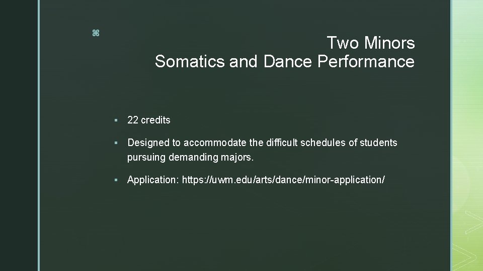Click the bullet marker before Application

tap(116, 180)
